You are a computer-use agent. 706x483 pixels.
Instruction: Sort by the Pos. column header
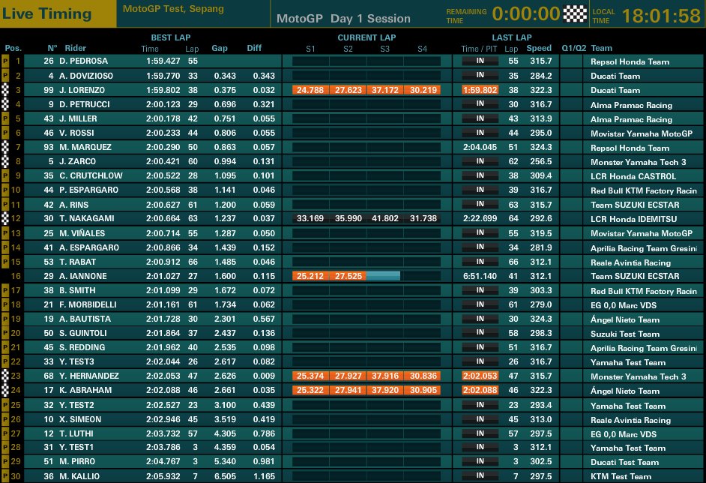pos(13,48)
